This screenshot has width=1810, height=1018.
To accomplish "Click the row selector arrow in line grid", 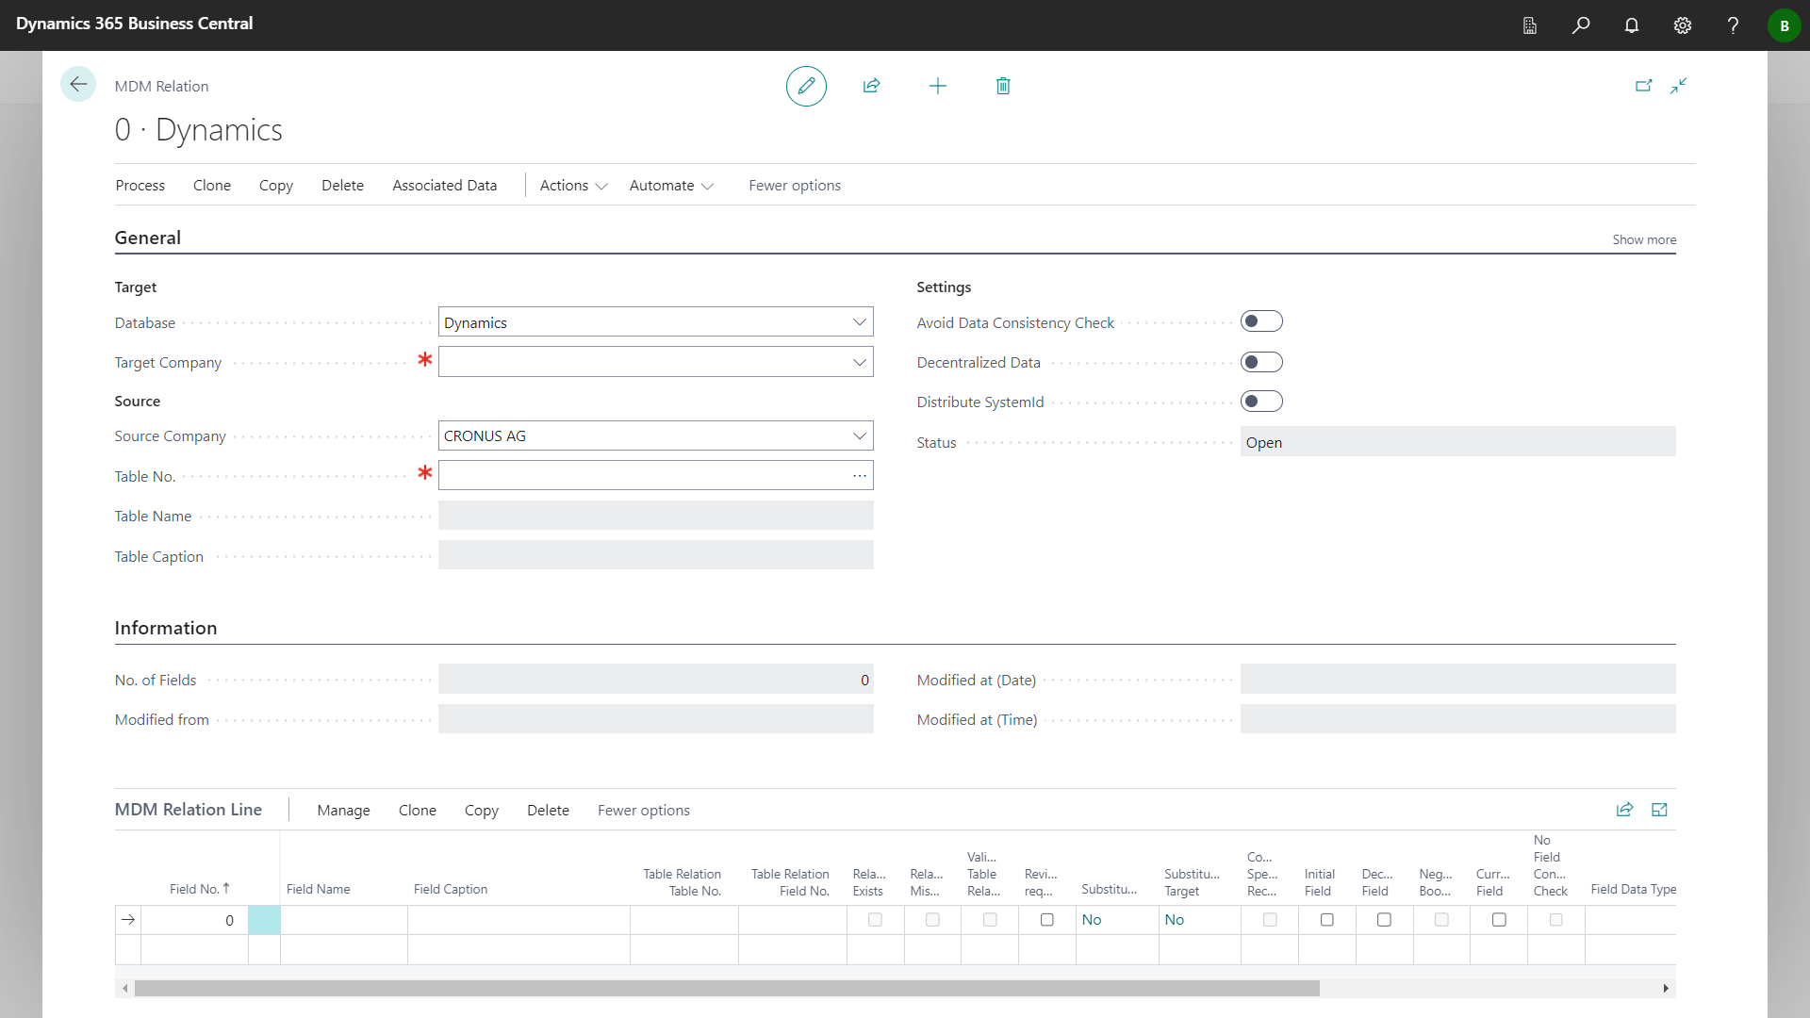I will tap(128, 920).
